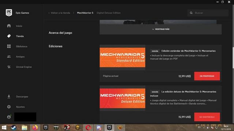
Task: Click the EN PROPIEDAD button
Action: (x=207, y=76)
